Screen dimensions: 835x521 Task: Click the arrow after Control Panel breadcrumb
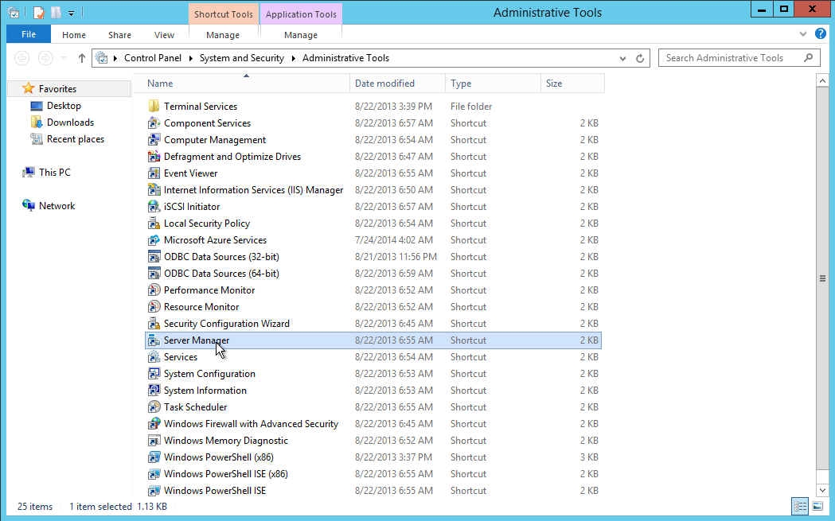[191, 59]
